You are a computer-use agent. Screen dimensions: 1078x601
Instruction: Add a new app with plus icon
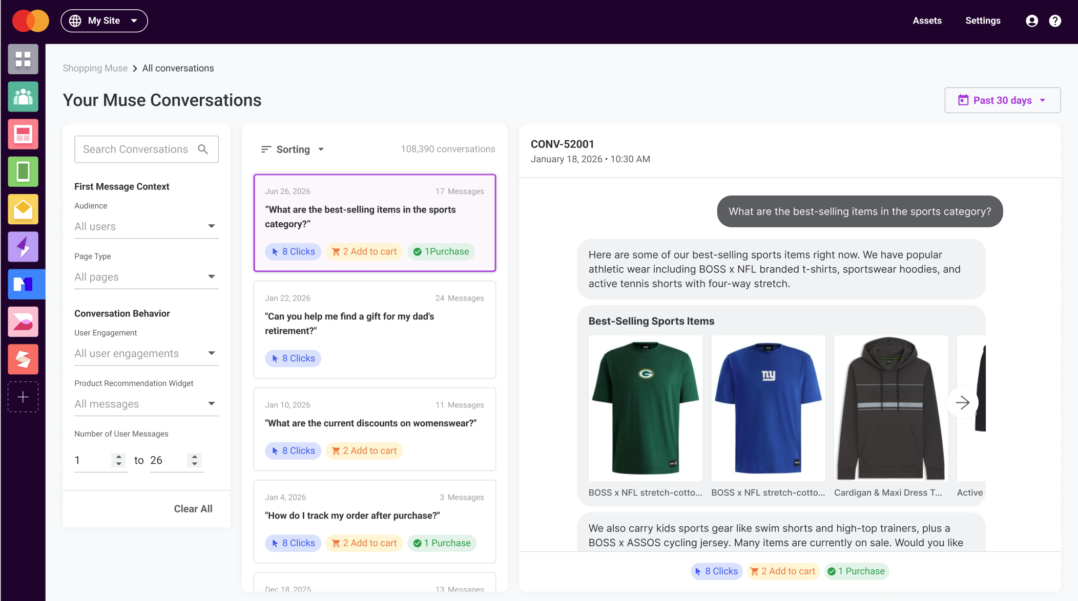point(23,397)
